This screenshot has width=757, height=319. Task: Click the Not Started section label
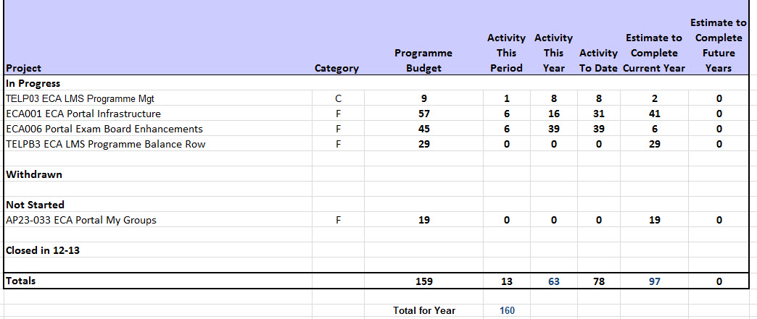tap(35, 205)
